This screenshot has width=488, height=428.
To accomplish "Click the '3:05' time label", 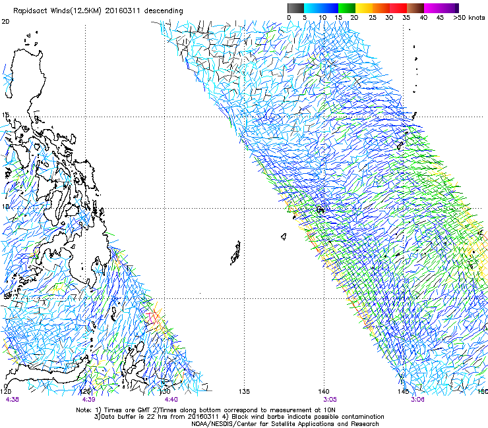I will 330,400.
